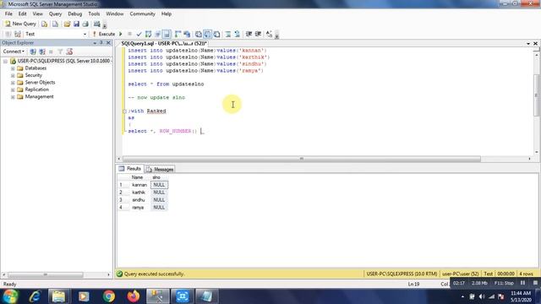Click Connect Object Explorer icon
The width and height of the screenshot is (541, 304).
click(33, 52)
